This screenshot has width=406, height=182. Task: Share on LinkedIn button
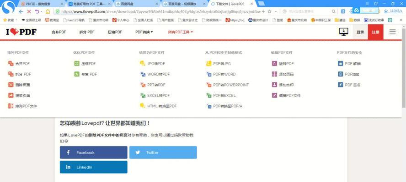pos(93,167)
